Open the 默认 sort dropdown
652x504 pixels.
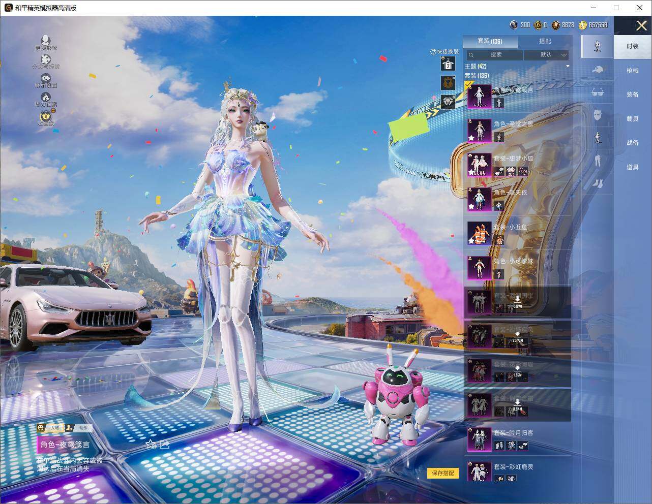click(x=546, y=55)
